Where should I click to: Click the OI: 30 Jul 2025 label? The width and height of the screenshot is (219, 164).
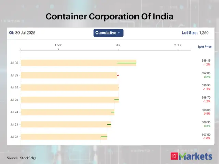(x=22, y=33)
